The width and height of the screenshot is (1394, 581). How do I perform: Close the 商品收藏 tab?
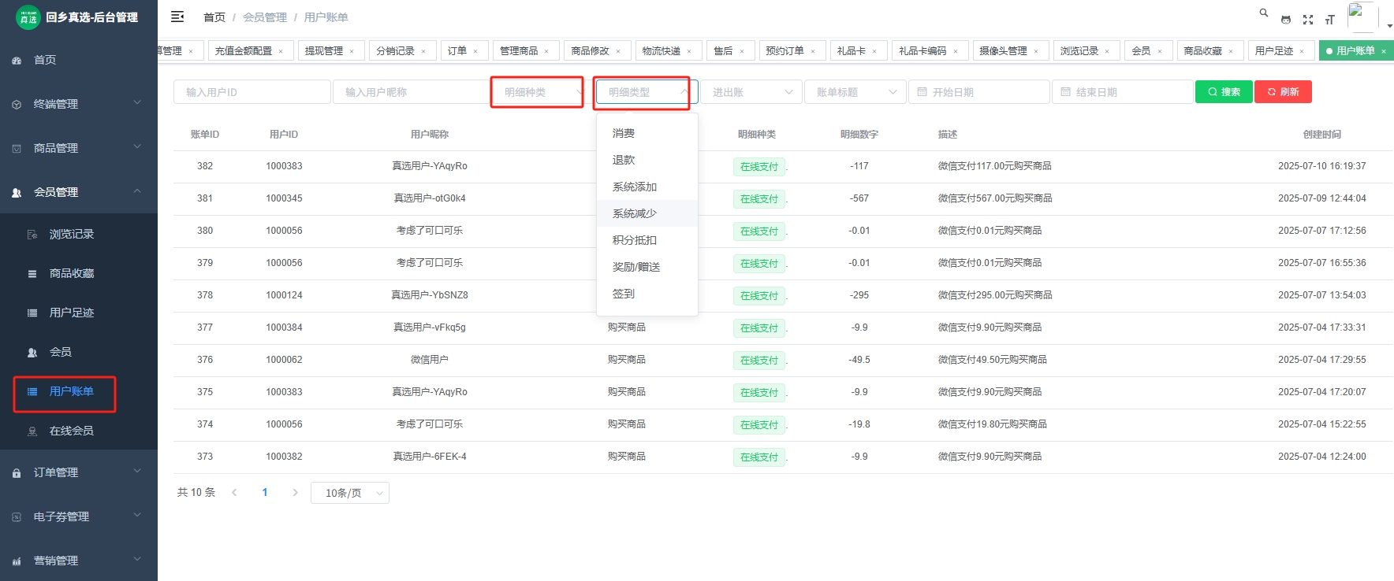1231,51
